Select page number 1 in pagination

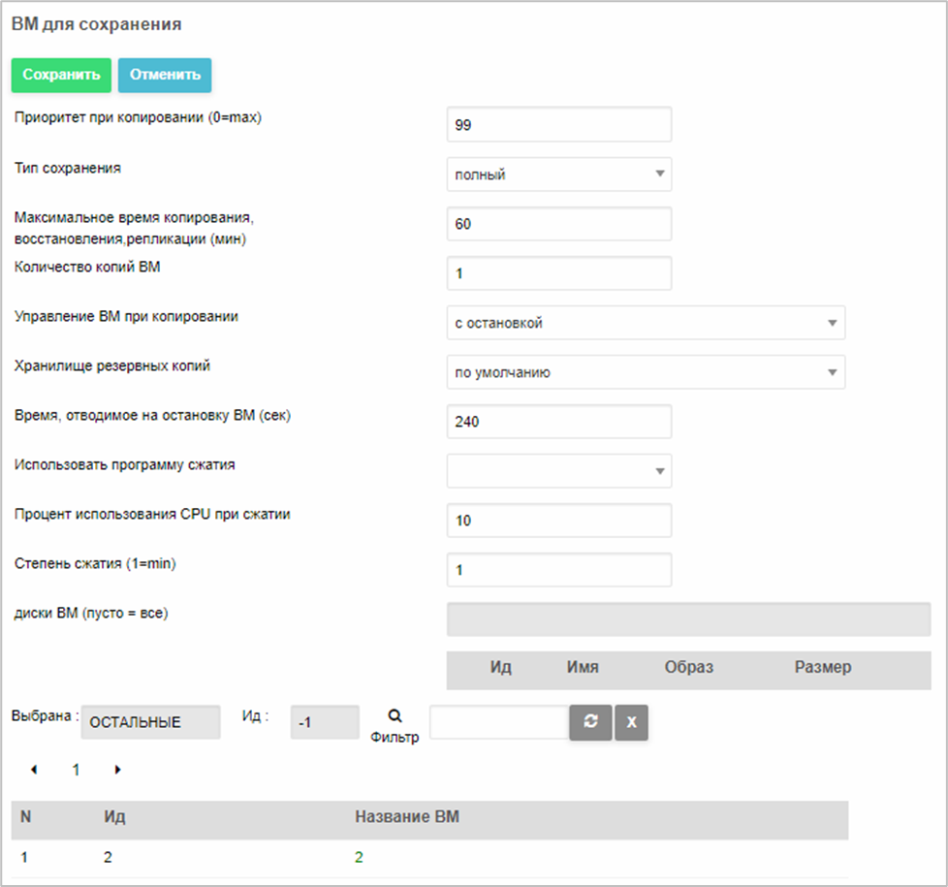point(76,770)
